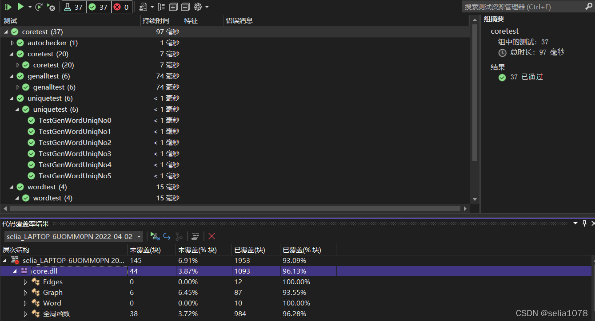Click green check icon of autochecker
This screenshot has height=321, width=595.
tap(20, 43)
